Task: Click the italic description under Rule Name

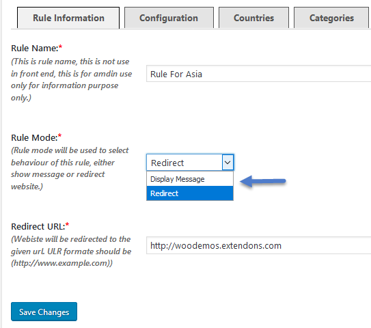Action: tap(71, 79)
